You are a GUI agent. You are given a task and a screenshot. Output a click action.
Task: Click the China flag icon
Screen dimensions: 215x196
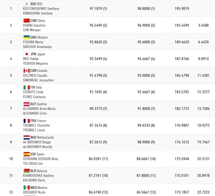click(27, 20)
